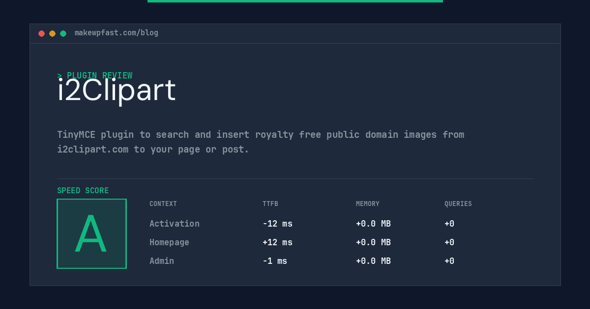The width and height of the screenshot is (590, 309).
Task: Click the MEMORY column header
Action: tap(368, 204)
